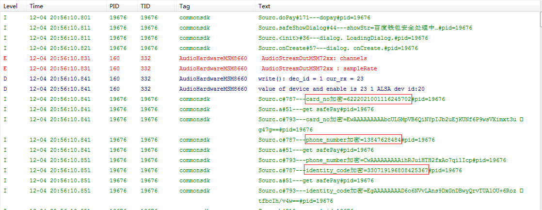
Task: Select the phone_number=13847628484 log line
Action: (347, 140)
